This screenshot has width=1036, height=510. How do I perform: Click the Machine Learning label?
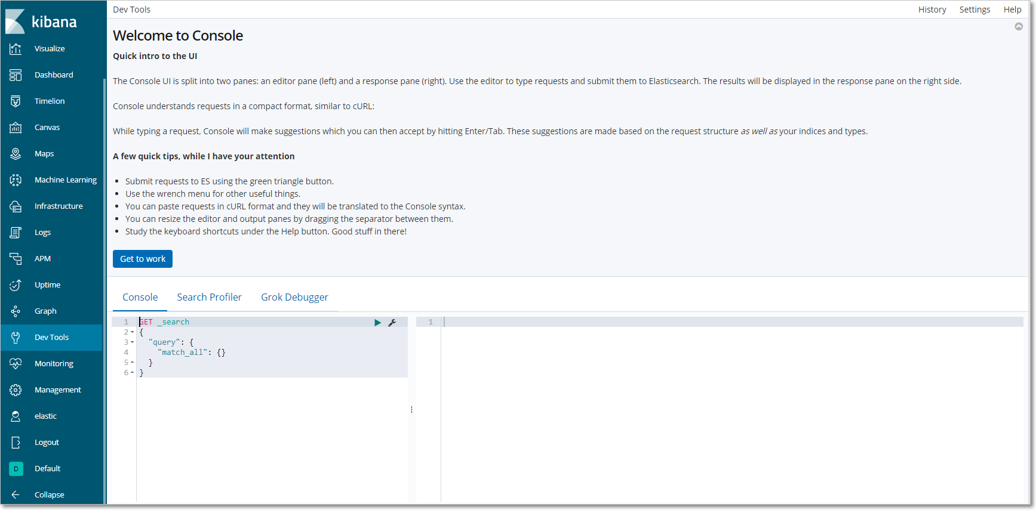click(66, 180)
